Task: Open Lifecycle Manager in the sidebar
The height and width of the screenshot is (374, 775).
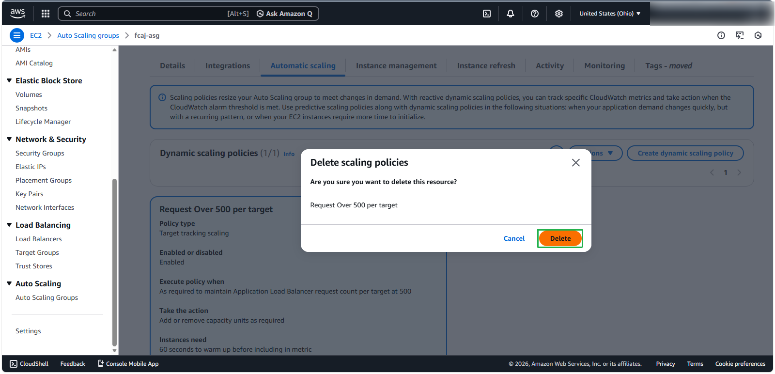Action: 43,122
